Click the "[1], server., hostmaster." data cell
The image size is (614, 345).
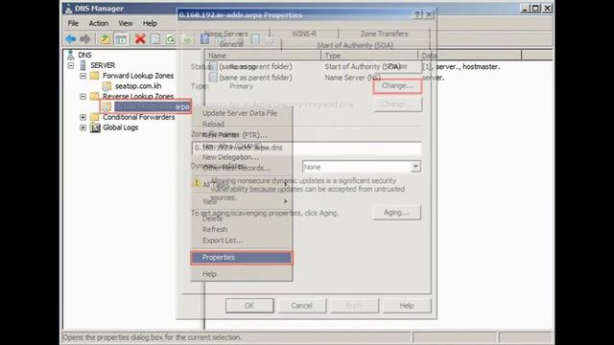[461, 66]
